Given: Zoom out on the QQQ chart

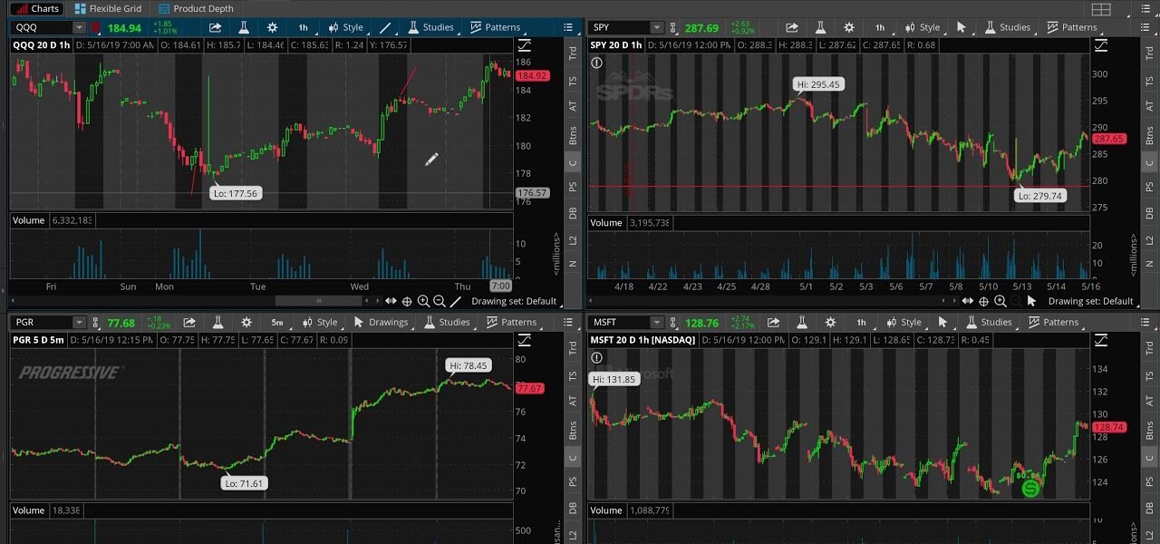Looking at the screenshot, I should click(x=440, y=301).
